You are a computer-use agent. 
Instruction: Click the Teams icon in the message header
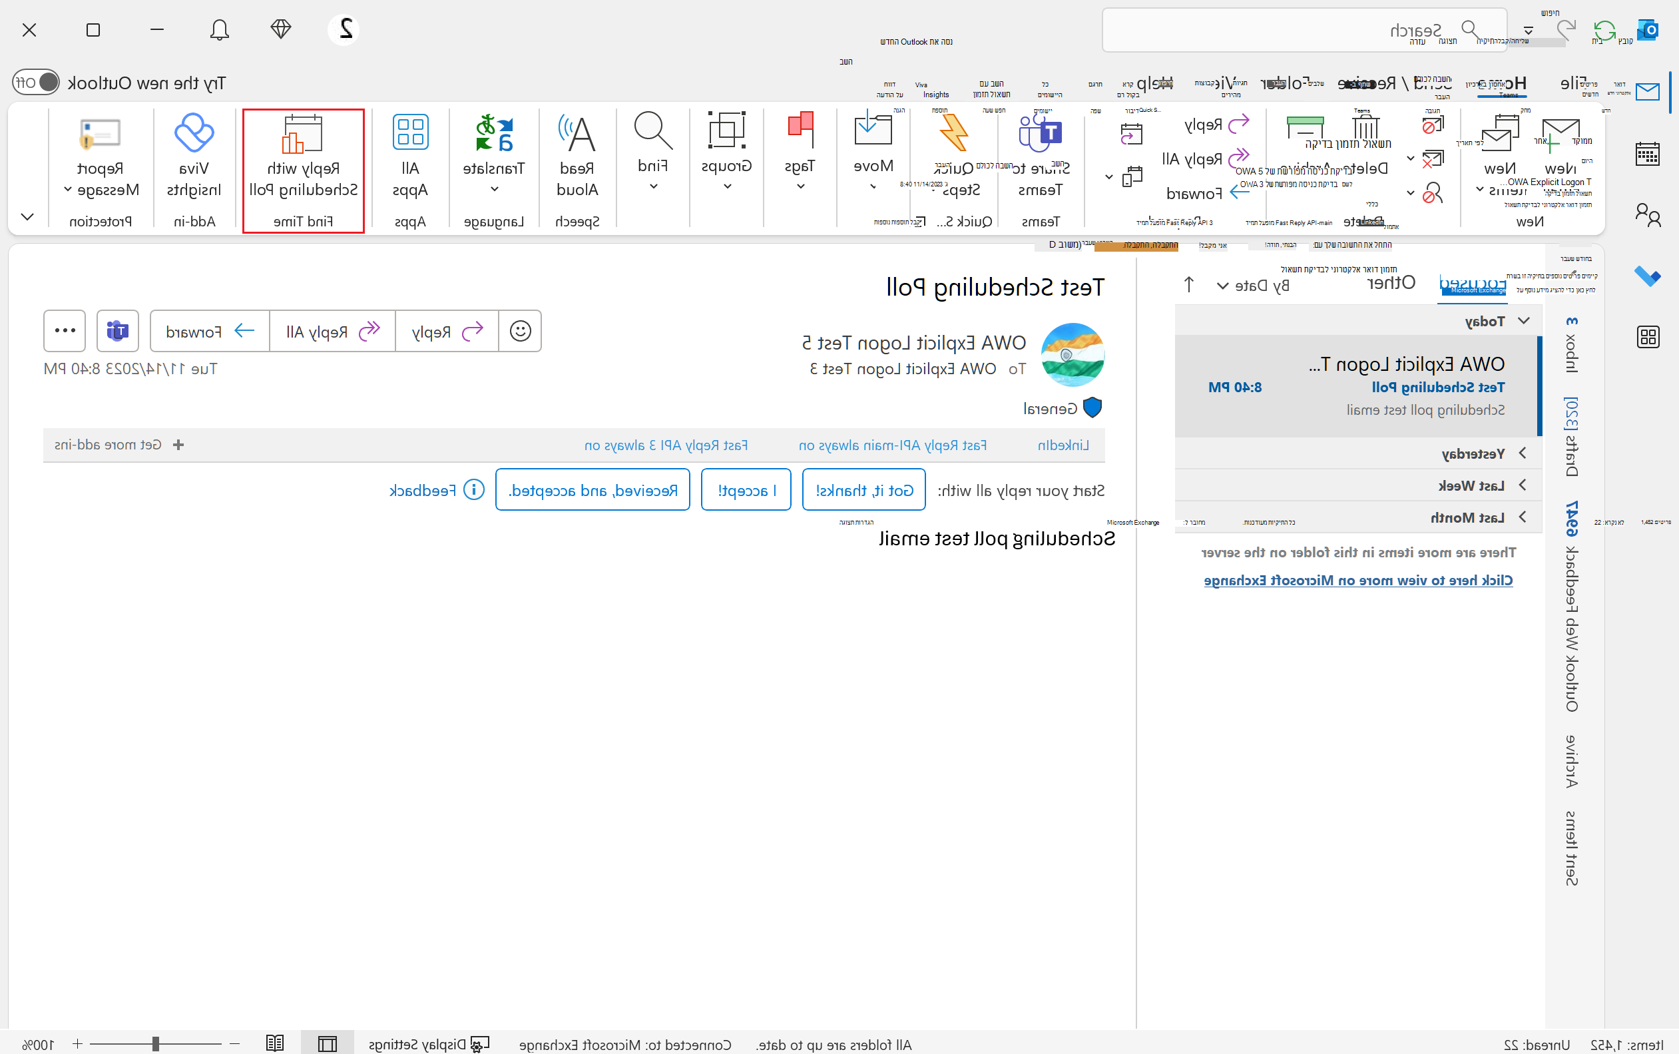[x=118, y=330]
